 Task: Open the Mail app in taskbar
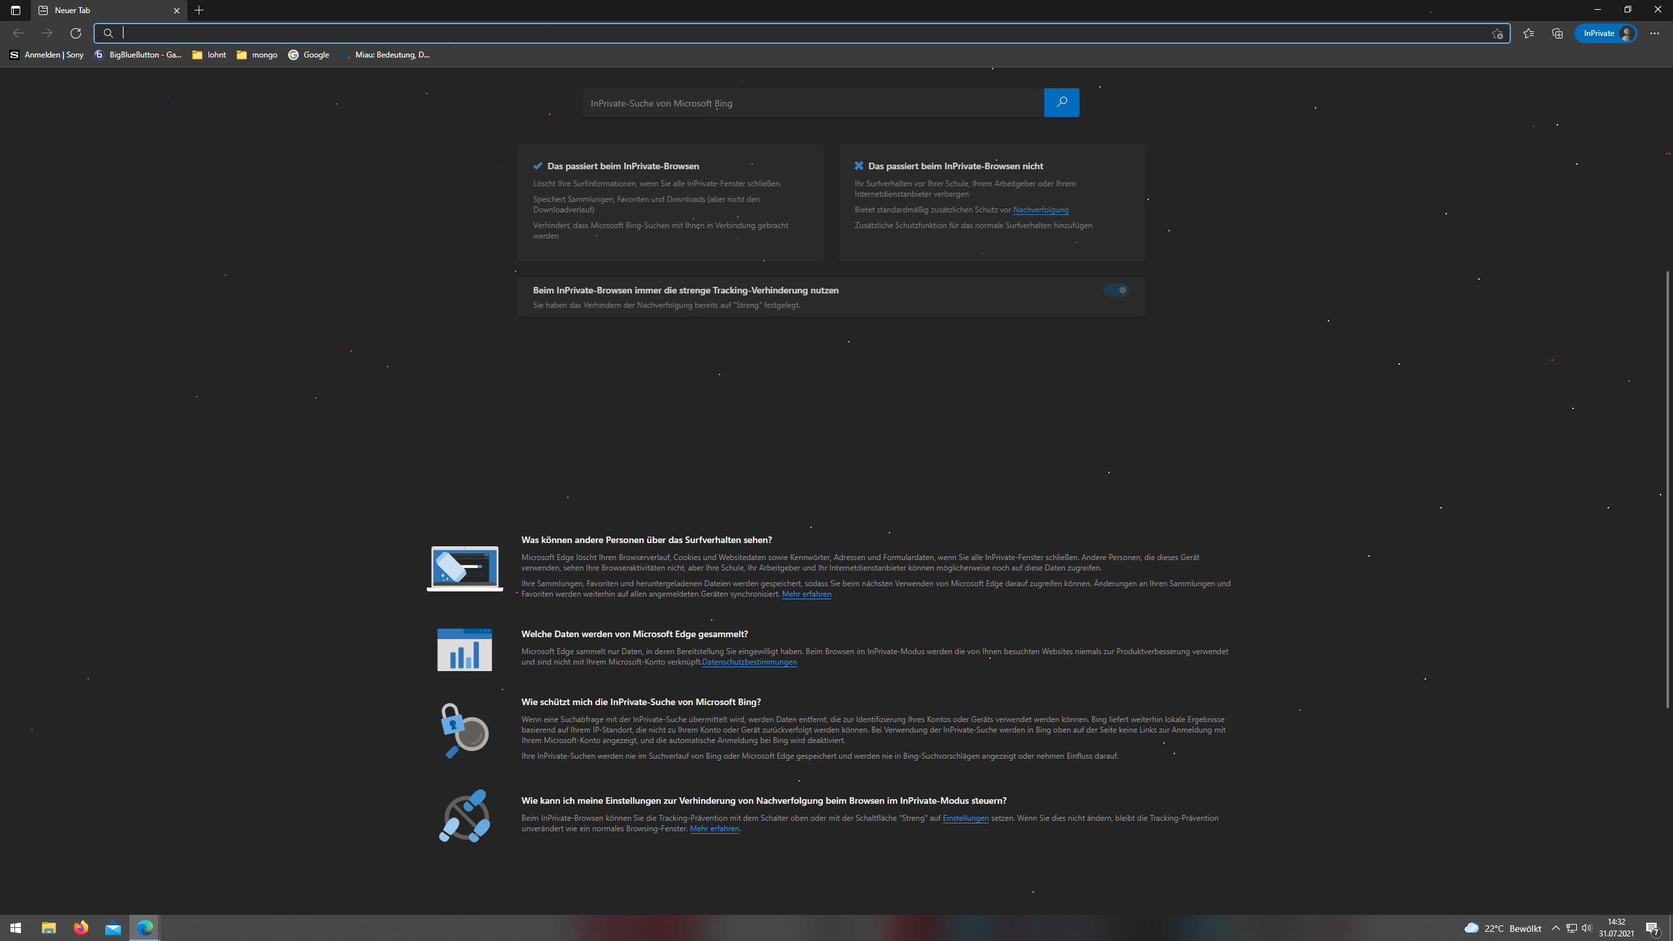(x=113, y=928)
